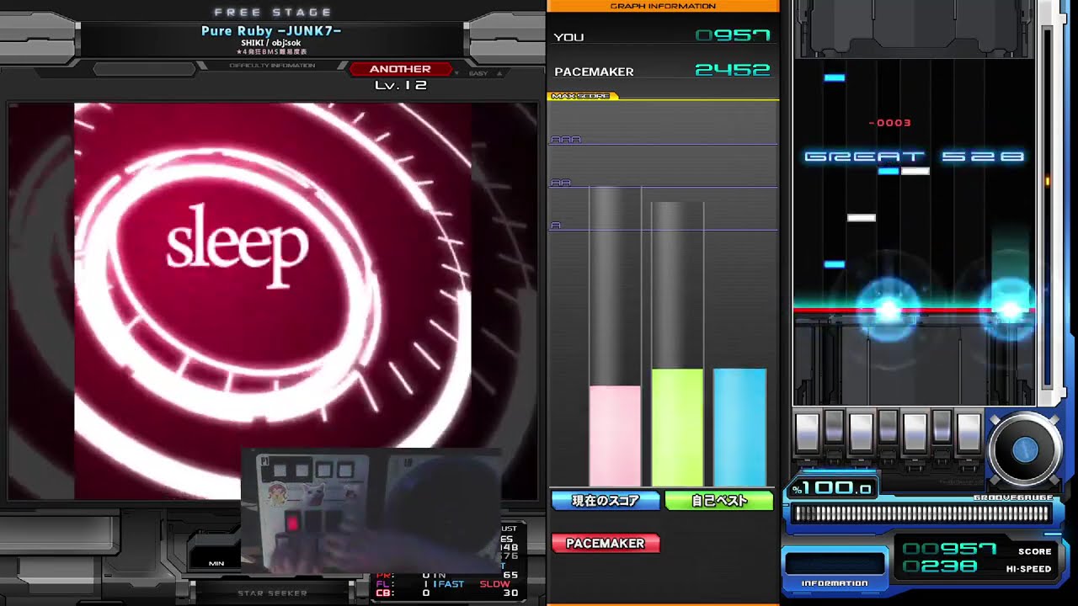Tap the first white key on the left
This screenshot has height=606, width=1078.
click(807, 432)
